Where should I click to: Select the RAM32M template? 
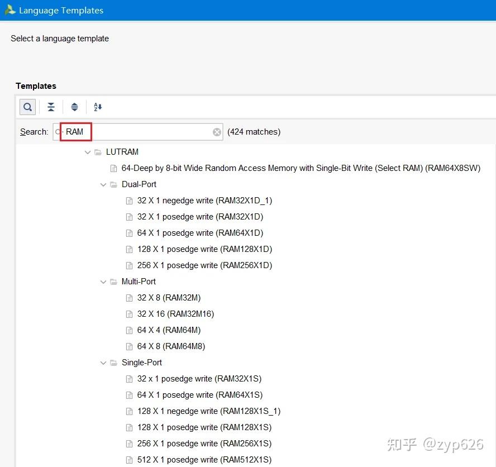169,298
